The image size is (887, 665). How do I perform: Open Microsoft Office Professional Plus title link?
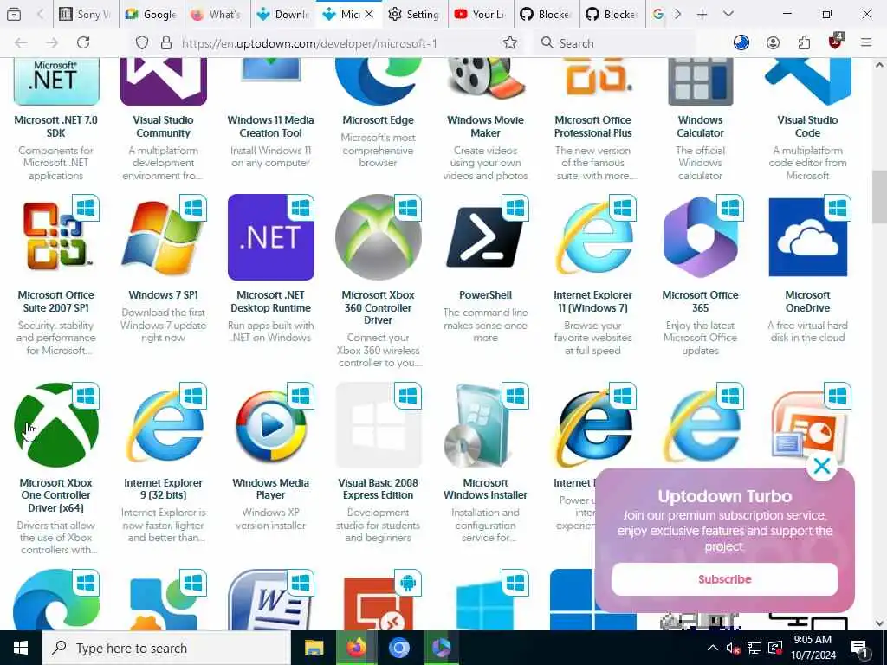pyautogui.click(x=592, y=126)
